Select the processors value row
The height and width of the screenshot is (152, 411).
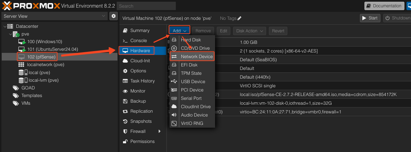(279, 51)
